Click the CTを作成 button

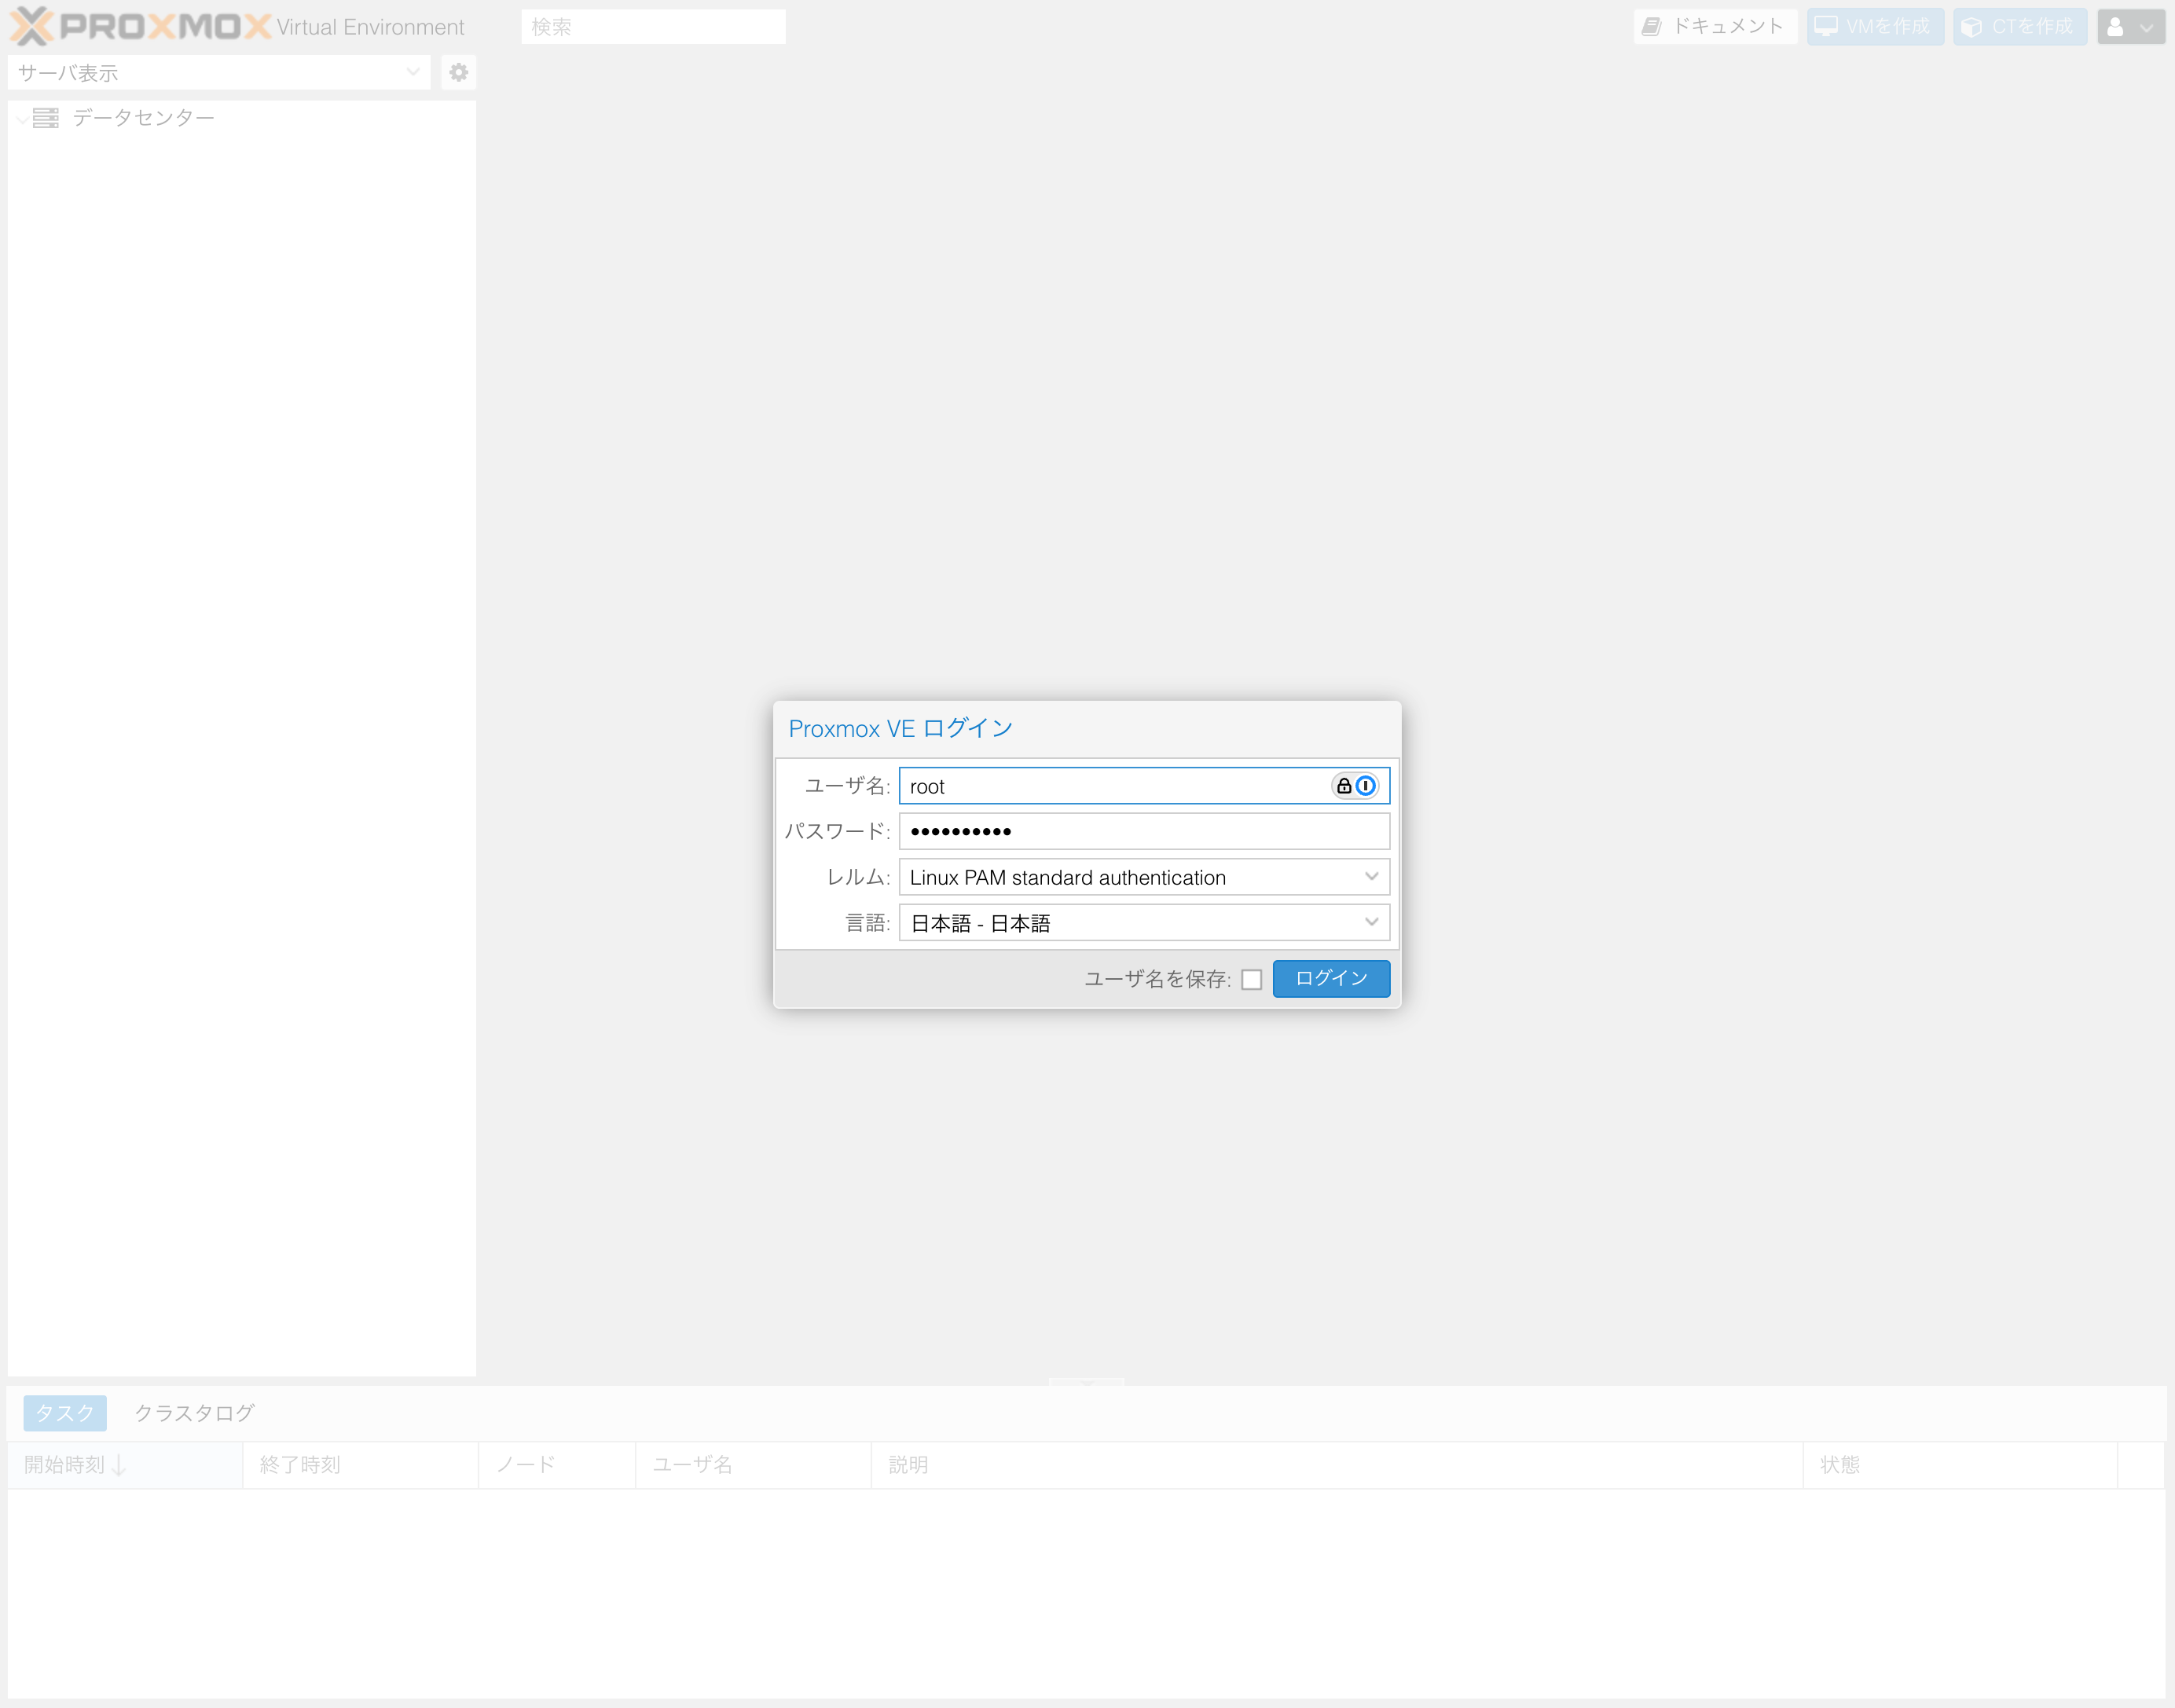[x=2020, y=27]
